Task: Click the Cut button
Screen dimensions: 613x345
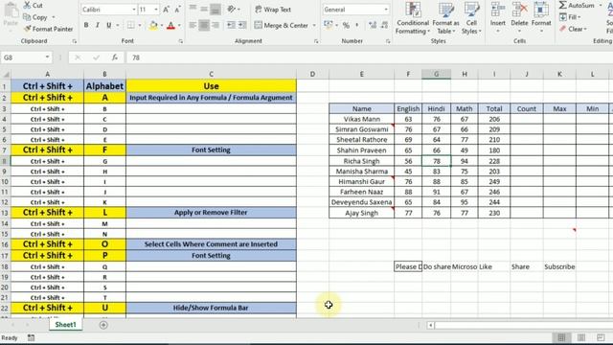Action: coord(34,6)
